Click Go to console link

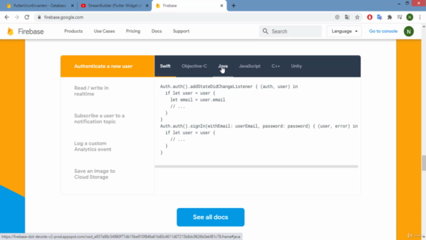pos(383,31)
